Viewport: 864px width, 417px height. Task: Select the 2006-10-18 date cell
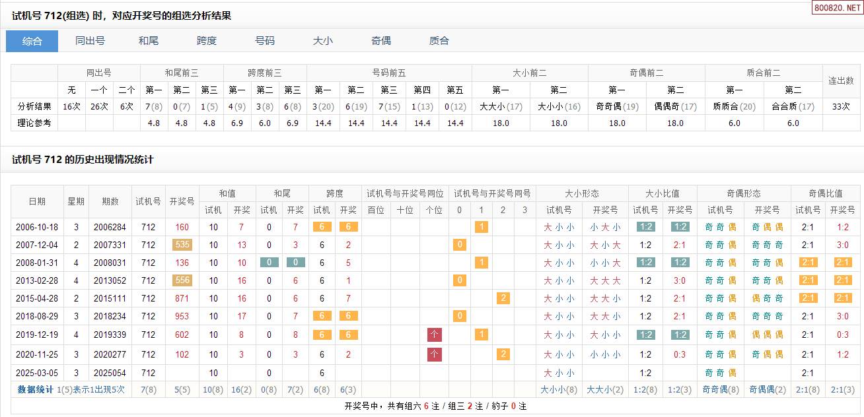point(37,227)
